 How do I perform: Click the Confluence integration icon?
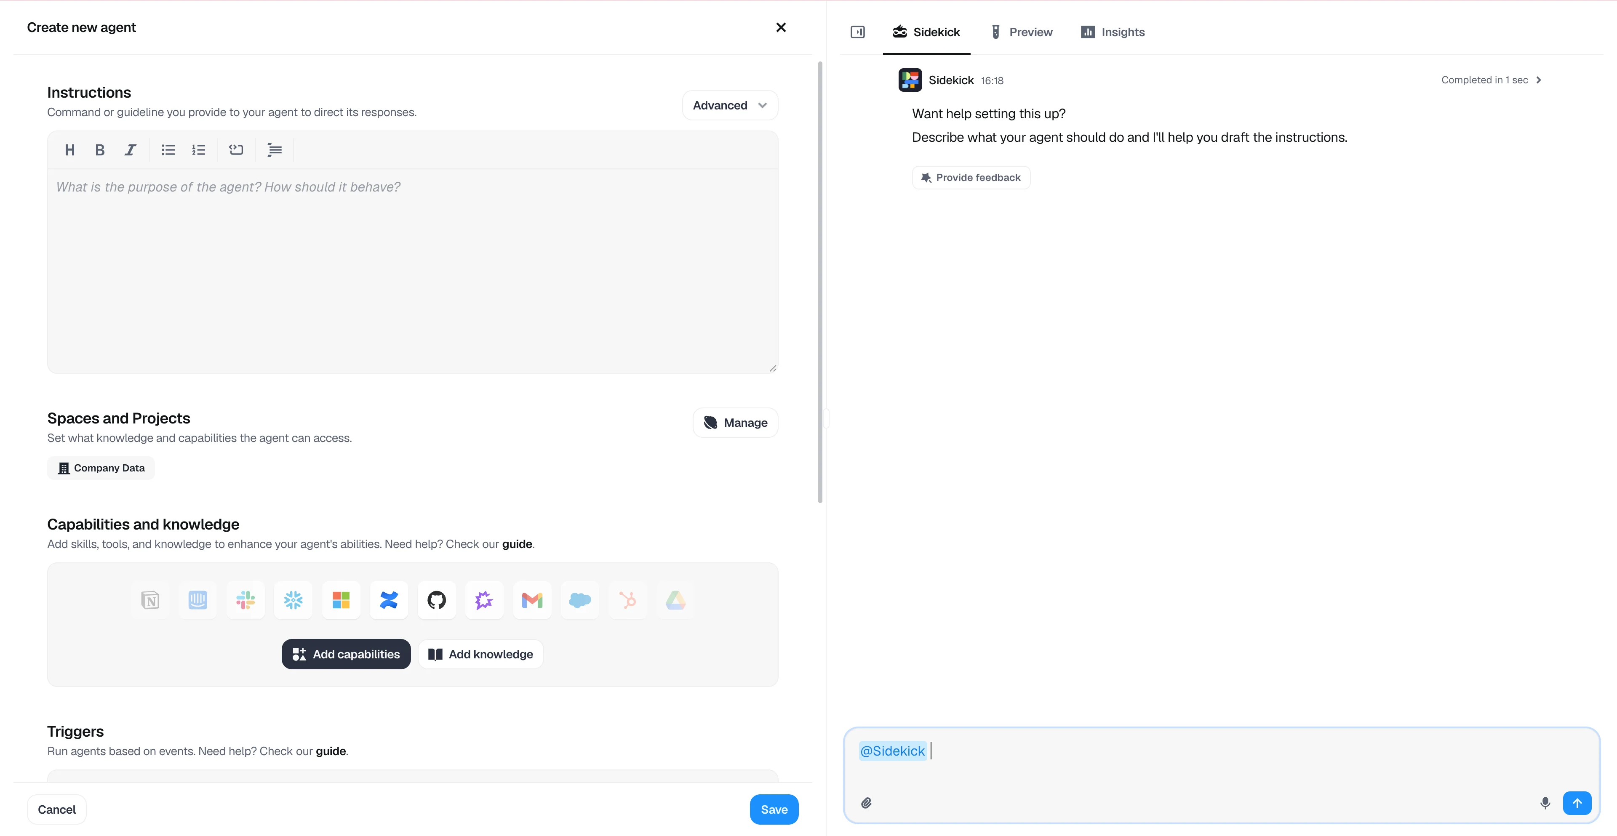coord(389,600)
